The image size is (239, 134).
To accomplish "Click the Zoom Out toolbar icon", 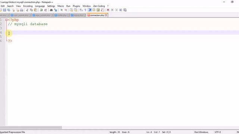I will coord(66,10).
